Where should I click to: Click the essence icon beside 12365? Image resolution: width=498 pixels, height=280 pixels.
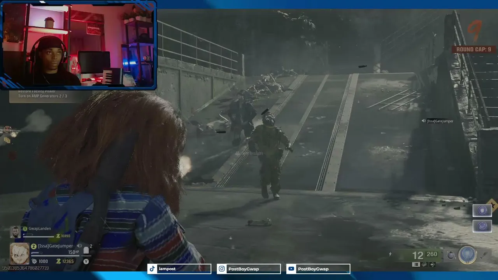coord(58,261)
